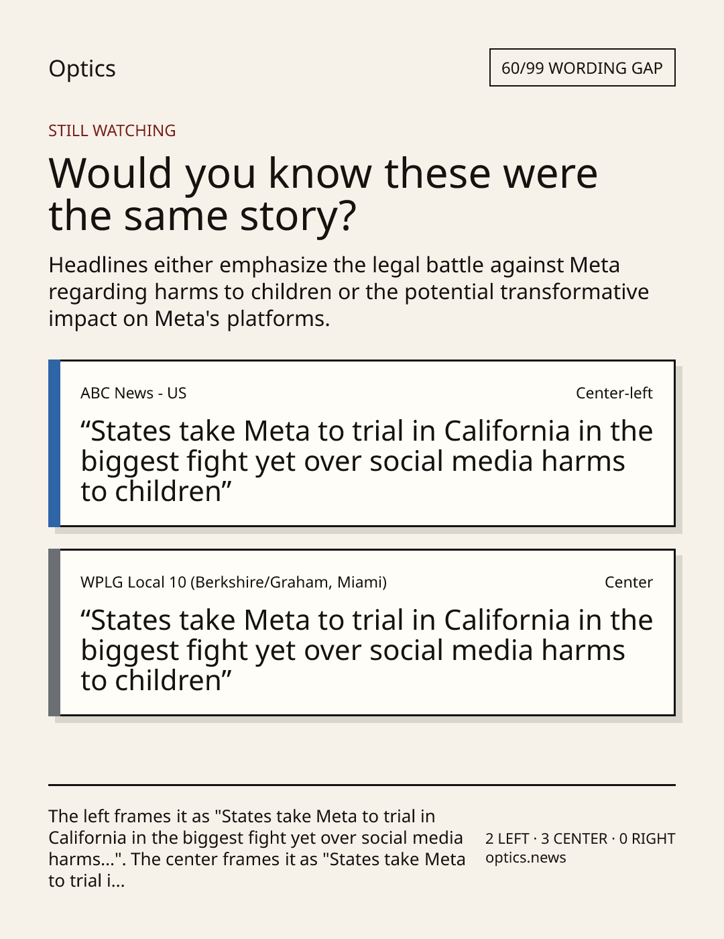Viewport: 724px width, 939px height.
Task: Click the gray bias bar on WPLG card
Action: (54, 632)
